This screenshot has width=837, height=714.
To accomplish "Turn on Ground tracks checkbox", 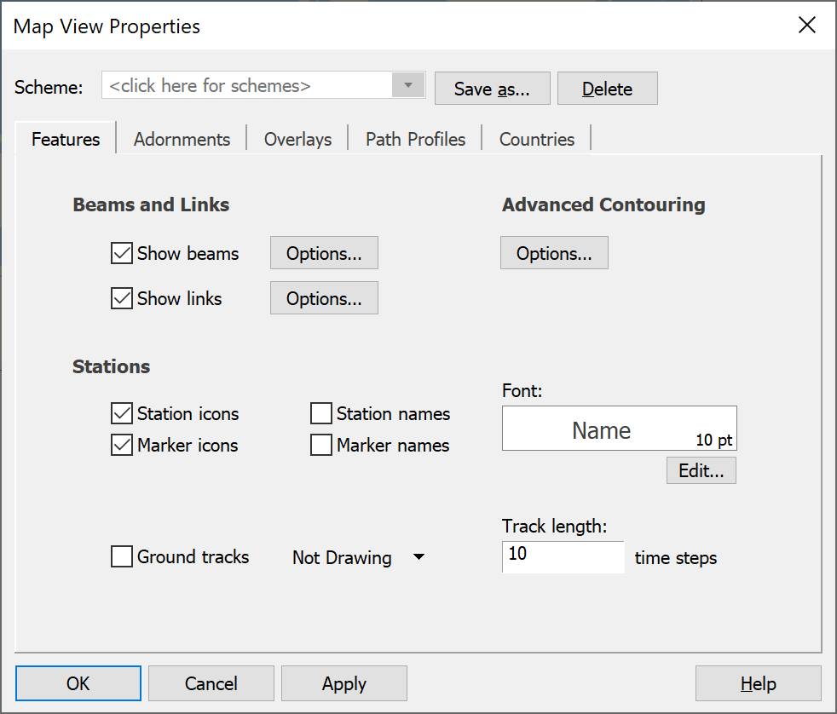I will coord(122,556).
